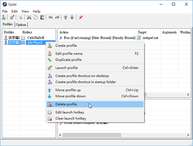Image resolution: width=193 pixels, height=146 pixels.
Task: Choose Create profile in context menu
Action: (x=95, y=45)
